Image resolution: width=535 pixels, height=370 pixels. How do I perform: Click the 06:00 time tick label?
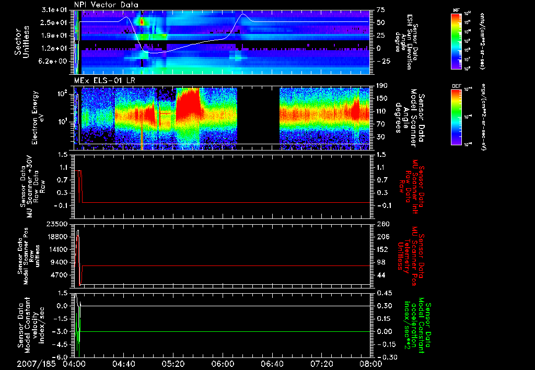(x=223, y=364)
